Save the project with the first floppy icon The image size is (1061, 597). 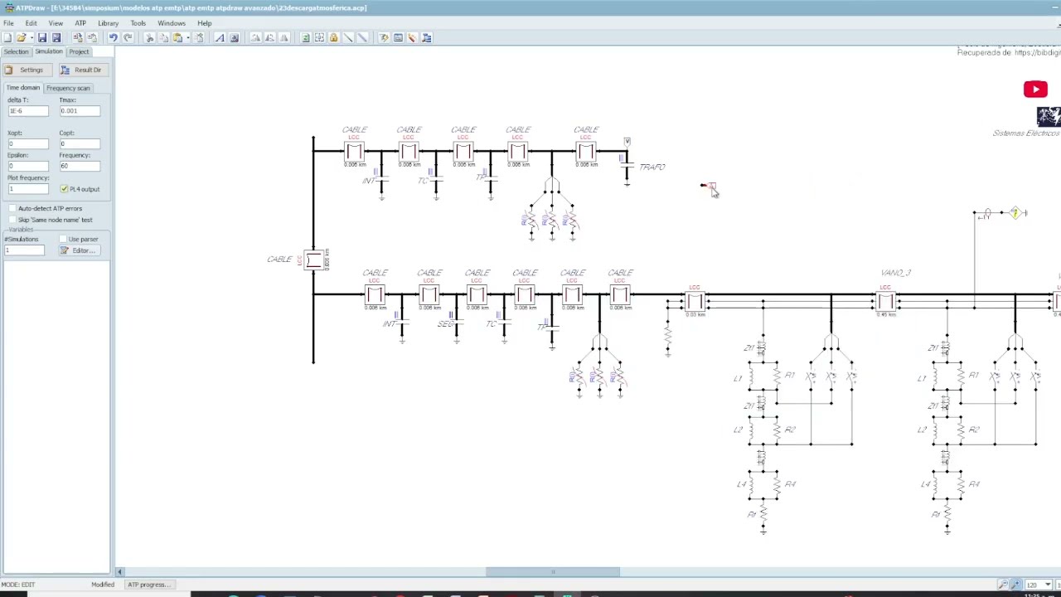[x=42, y=37]
